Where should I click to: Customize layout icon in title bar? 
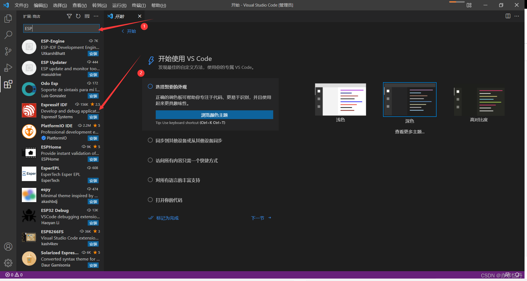[469, 5]
